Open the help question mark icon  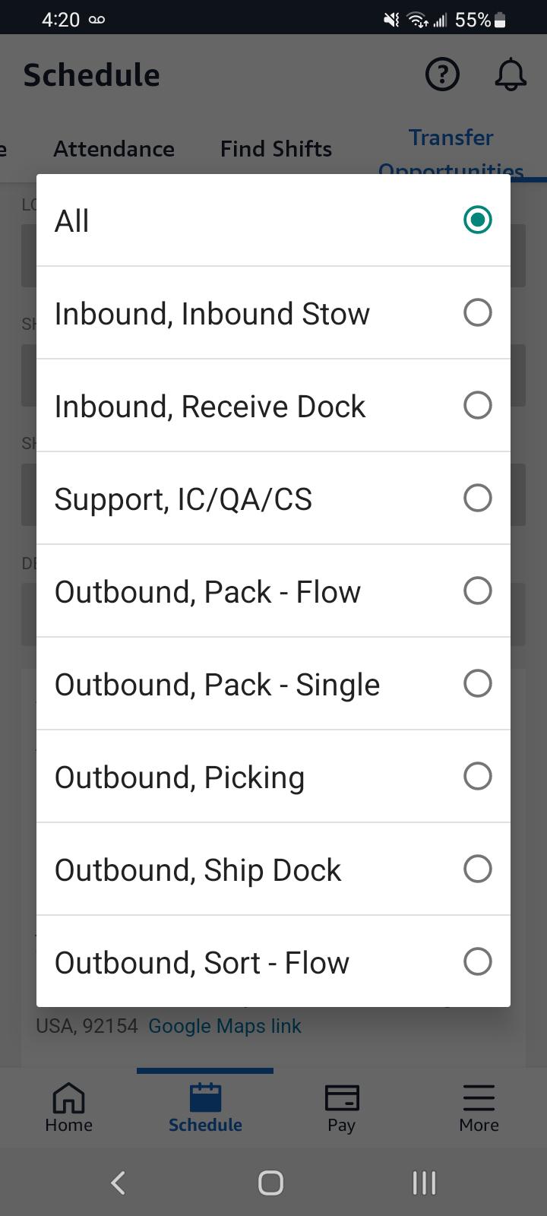tap(442, 74)
